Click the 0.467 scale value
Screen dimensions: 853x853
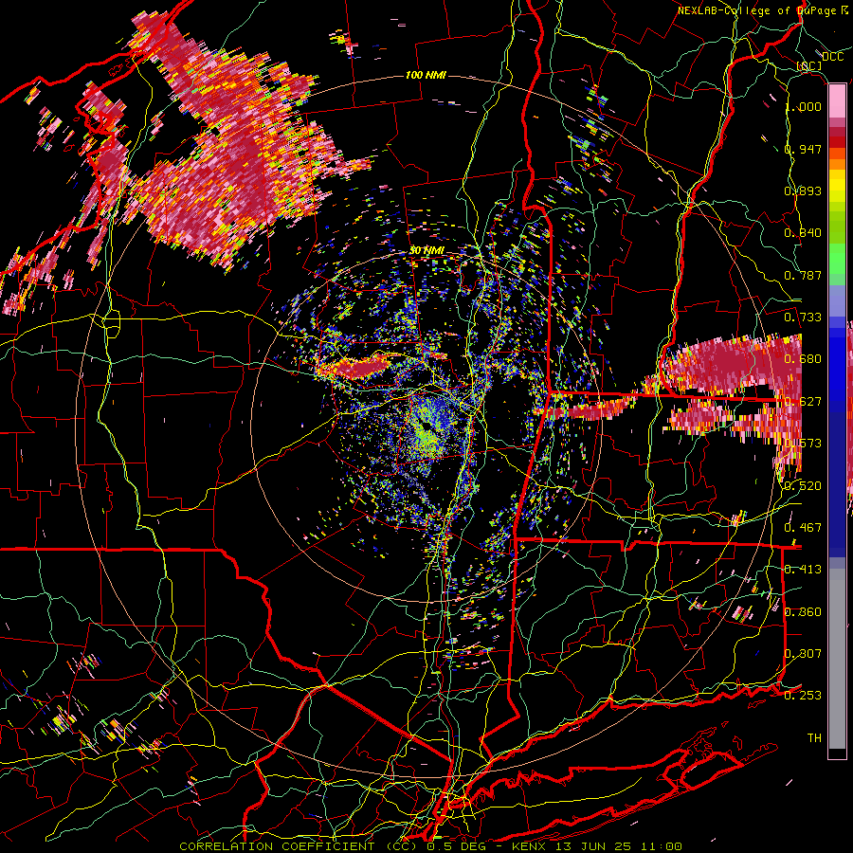click(x=803, y=528)
